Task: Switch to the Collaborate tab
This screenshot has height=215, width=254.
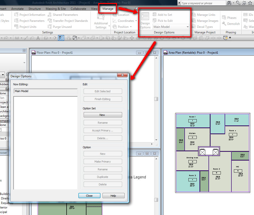Action: tap(78, 9)
